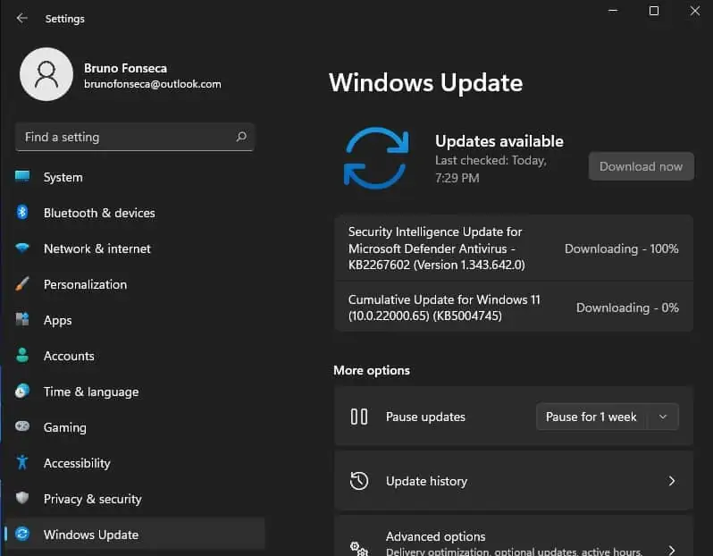The width and height of the screenshot is (713, 556).
Task: Click the Downloading - 0% status
Action: [627, 307]
